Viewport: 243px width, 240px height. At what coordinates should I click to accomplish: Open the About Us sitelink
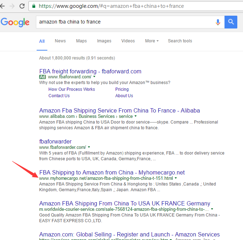(x=124, y=95)
